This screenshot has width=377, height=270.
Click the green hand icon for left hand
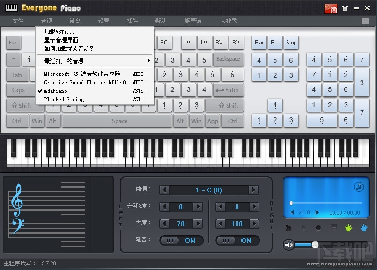(x=348, y=227)
